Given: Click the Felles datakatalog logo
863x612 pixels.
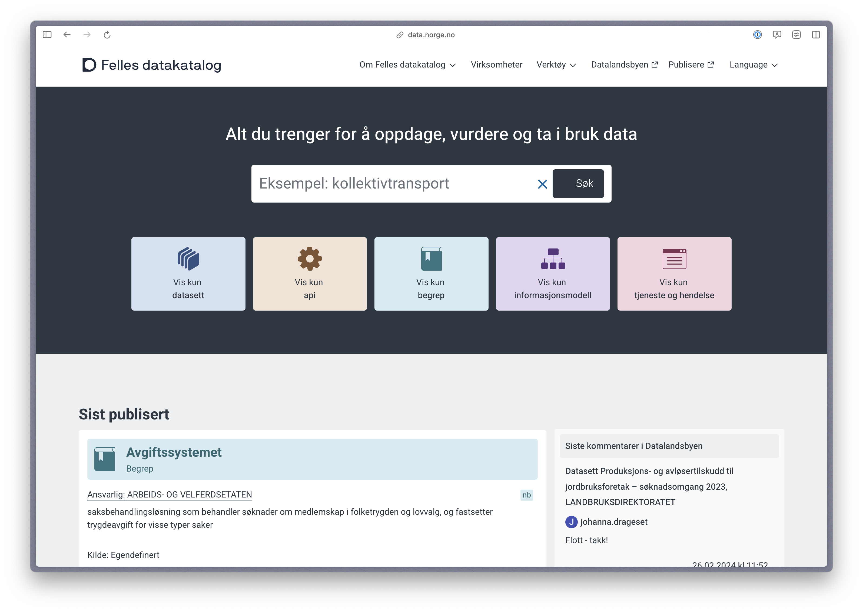Looking at the screenshot, I should (151, 65).
